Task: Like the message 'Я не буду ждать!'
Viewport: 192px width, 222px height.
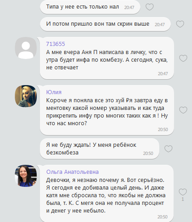Action: pyautogui.click(x=168, y=149)
